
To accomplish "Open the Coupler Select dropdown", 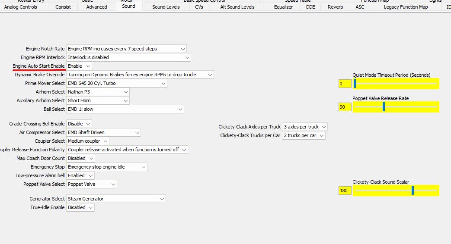I will 88,141.
